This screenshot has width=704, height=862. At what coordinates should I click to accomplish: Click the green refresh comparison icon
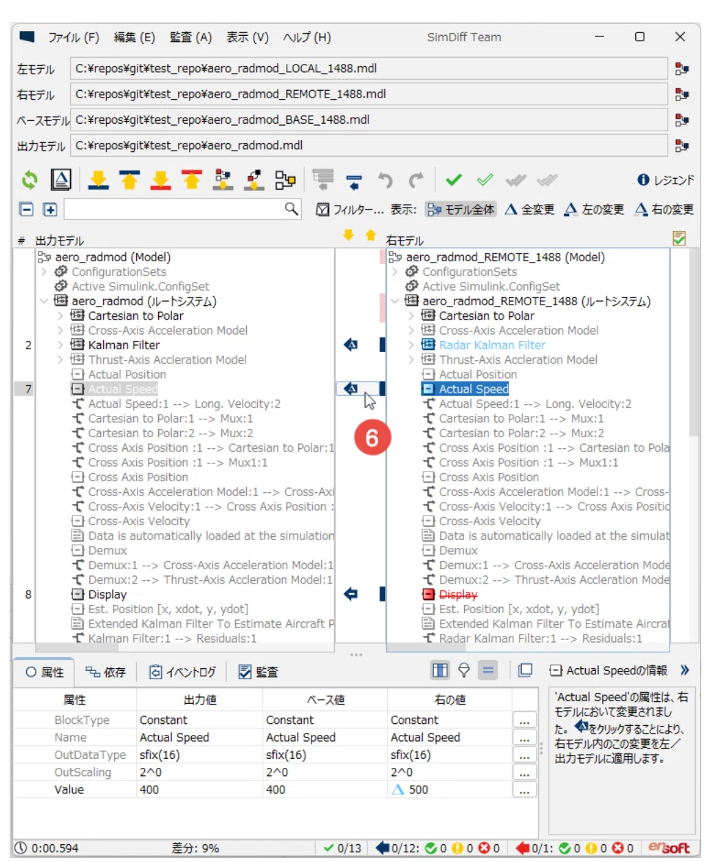[29, 180]
